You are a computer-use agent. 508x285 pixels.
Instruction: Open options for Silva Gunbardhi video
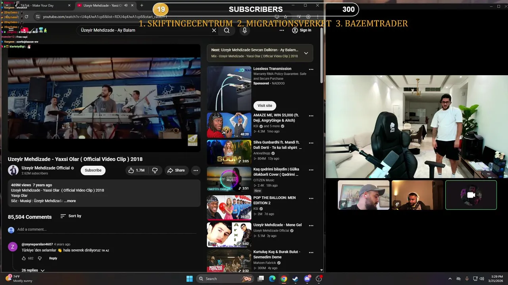pos(311,143)
